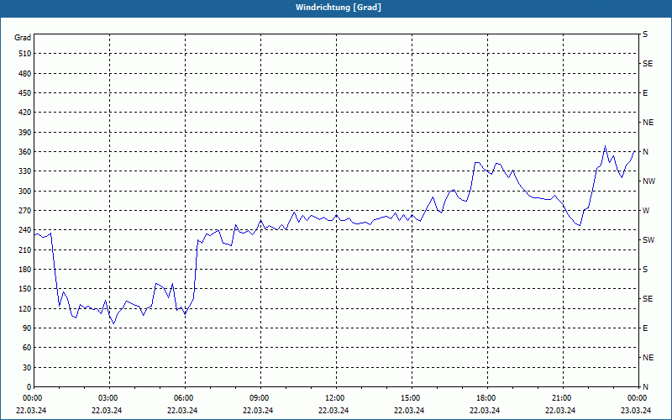Click the 09:00 time axis marker
Viewport: 672px width, 420px height.
tap(259, 397)
